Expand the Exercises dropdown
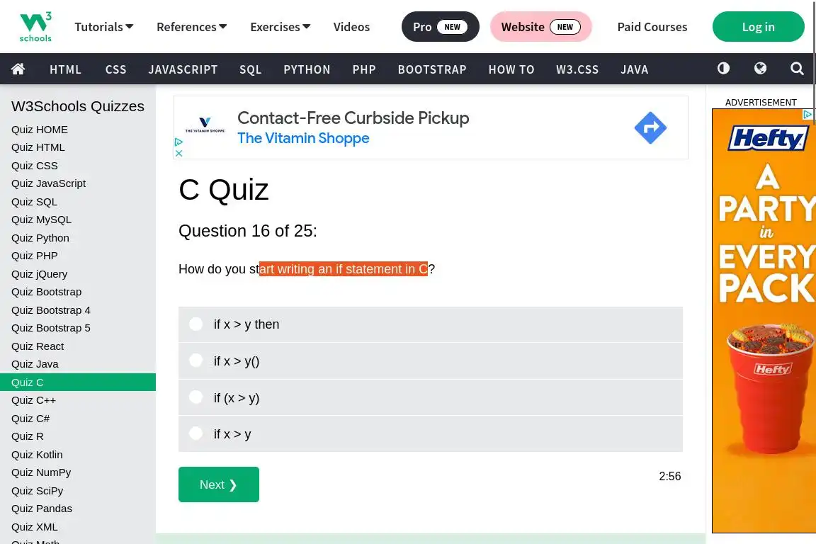This screenshot has width=816, height=544. click(280, 27)
